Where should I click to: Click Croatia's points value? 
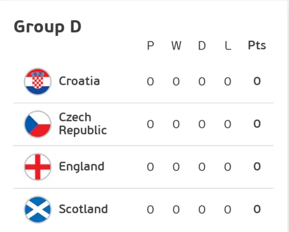257,81
